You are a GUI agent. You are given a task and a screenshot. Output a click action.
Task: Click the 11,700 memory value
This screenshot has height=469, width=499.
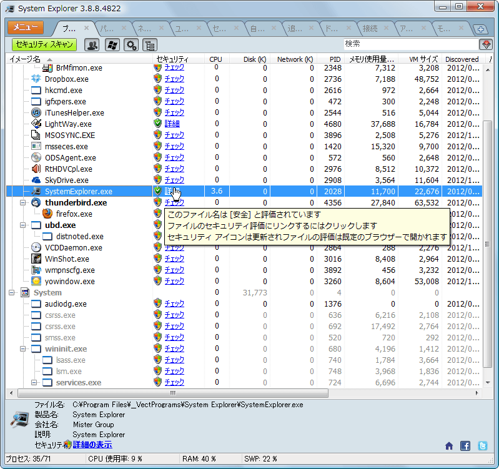pyautogui.click(x=383, y=192)
